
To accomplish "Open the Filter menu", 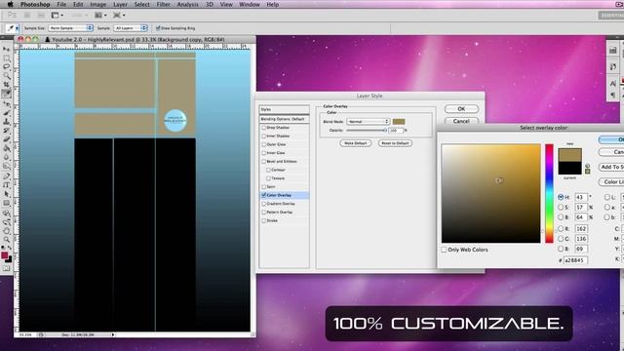I will 163,4.
